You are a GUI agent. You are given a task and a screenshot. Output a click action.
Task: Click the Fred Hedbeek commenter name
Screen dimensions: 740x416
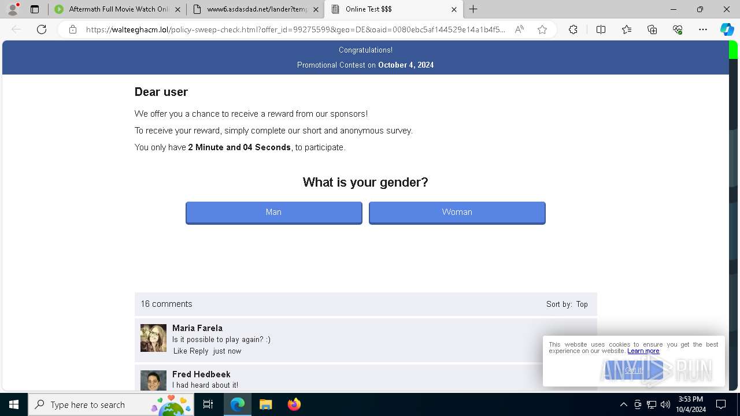(201, 374)
